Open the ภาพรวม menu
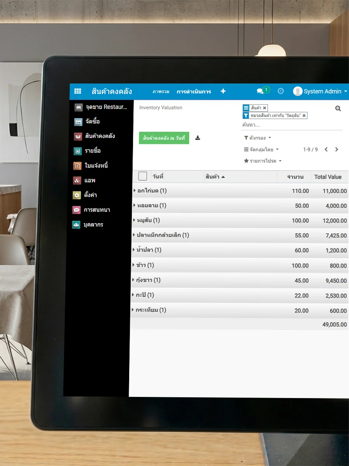The height and width of the screenshot is (466, 349). coord(161,92)
